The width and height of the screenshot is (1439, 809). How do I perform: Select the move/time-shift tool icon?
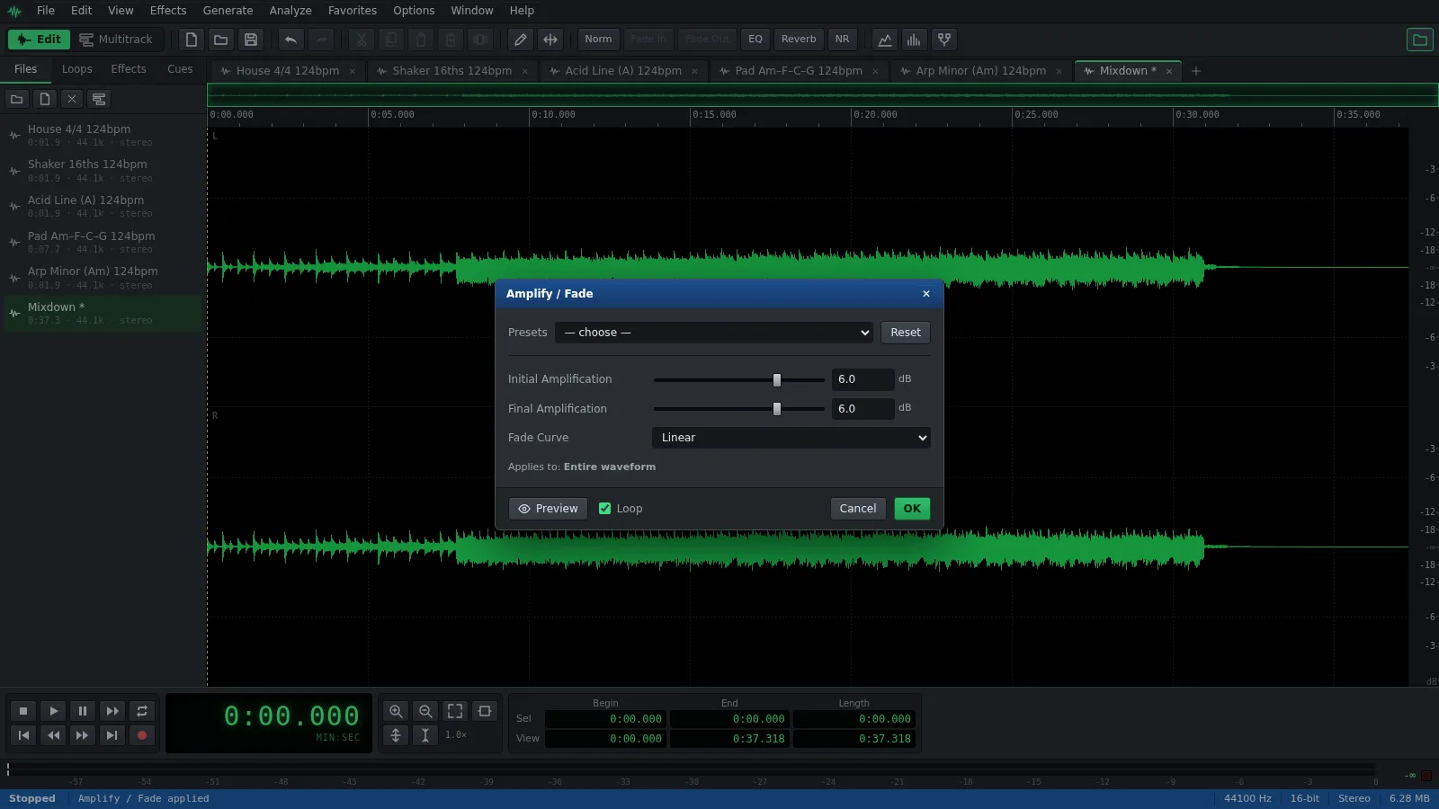coord(550,40)
